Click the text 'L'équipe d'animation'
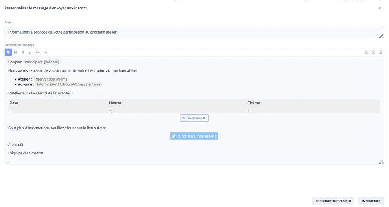The height and width of the screenshot is (207, 389). click(26, 153)
